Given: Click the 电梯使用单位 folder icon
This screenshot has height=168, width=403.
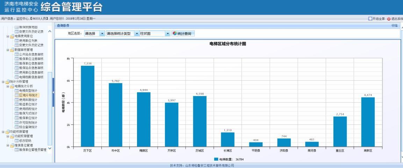Looking at the screenshot, I should click(x=12, y=36).
